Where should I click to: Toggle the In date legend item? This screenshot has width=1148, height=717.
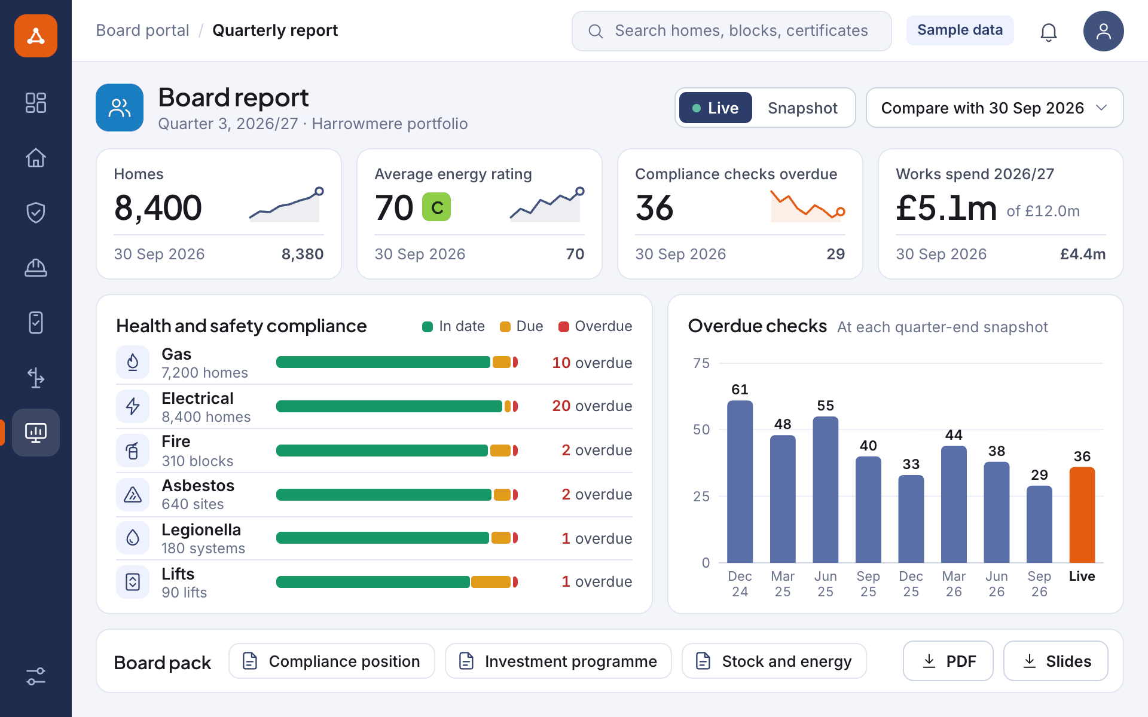tap(453, 326)
